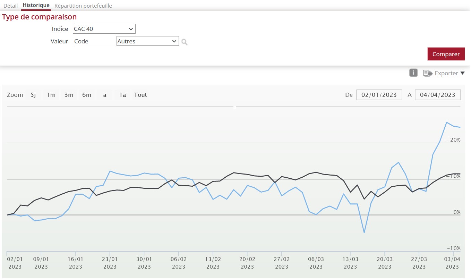The image size is (471, 279).
Task: Click the 20/03 2023 axis label
Action: click(x=385, y=263)
